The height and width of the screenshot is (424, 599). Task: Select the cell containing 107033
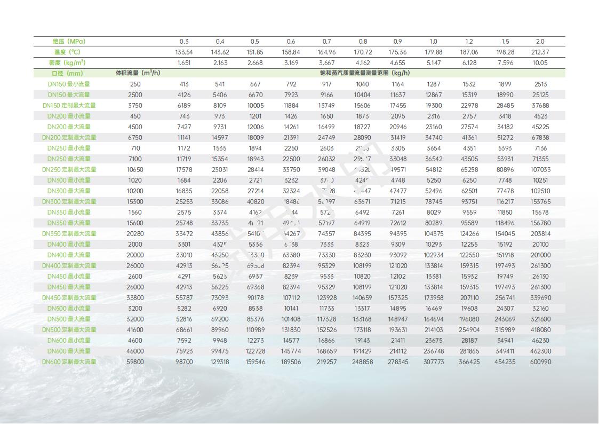point(540,169)
